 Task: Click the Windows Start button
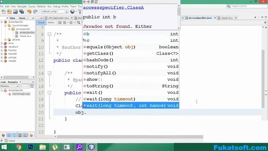(4, 147)
